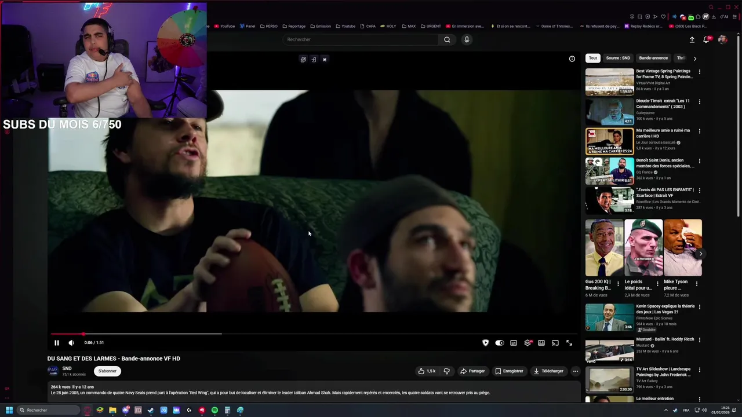Viewport: 742px width, 417px height.
Task: Switch to theater mode in the player
Action: click(x=541, y=343)
